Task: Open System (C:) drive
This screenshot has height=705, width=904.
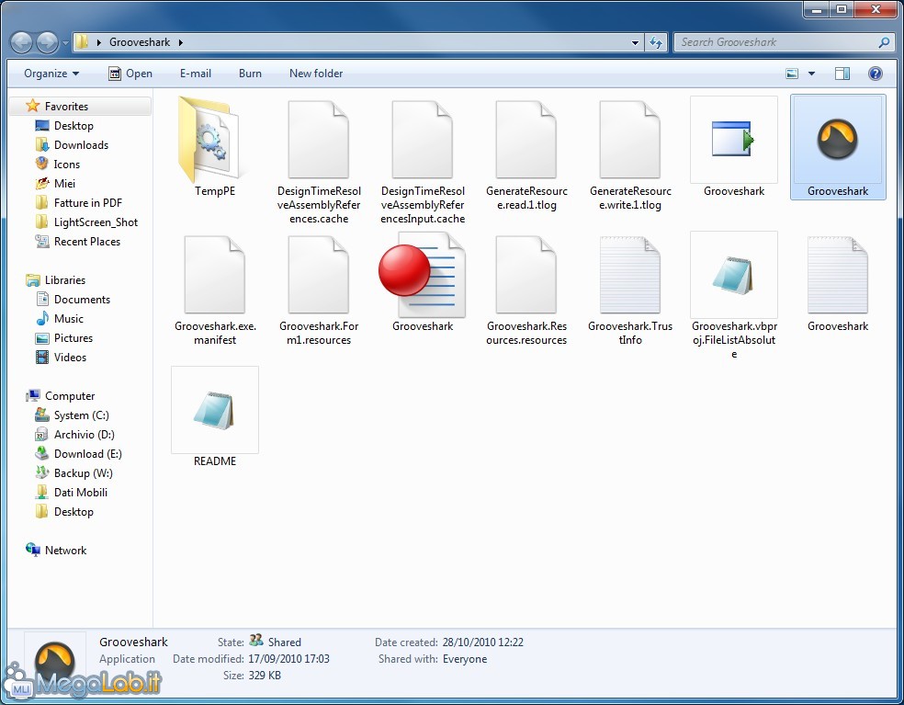Action: pyautogui.click(x=81, y=415)
